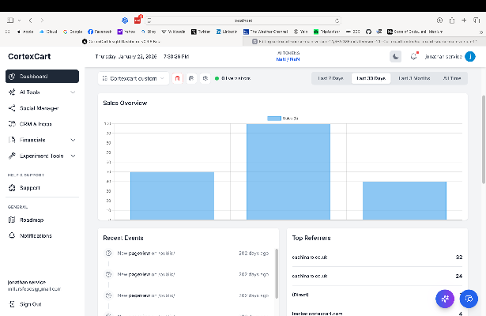This screenshot has height=316, width=486.
Task: Select the Last 7 Days range tab
Action: tap(330, 78)
